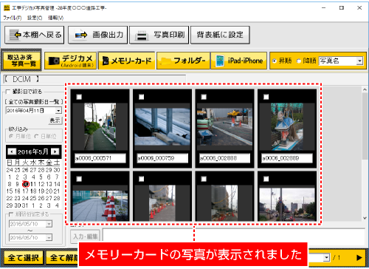Screen dimensions: 369x269
Task: Click the vertical scrollbar thumb of photo list
Action: pyautogui.click(x=365, y=126)
